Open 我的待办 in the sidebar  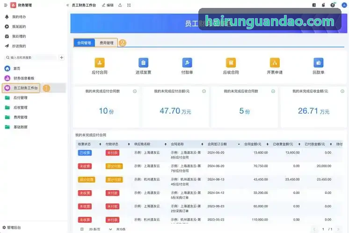tap(19, 17)
